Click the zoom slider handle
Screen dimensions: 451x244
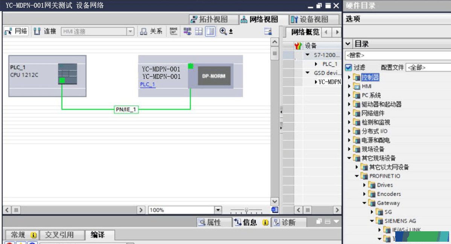point(247,210)
